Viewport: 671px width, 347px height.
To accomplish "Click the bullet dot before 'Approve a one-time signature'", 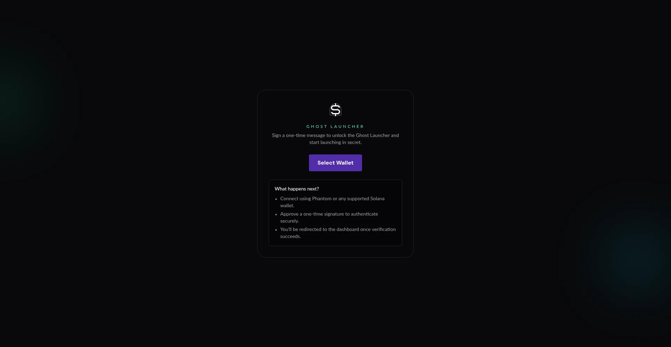I will 276,215.
